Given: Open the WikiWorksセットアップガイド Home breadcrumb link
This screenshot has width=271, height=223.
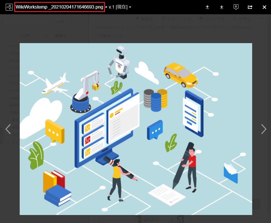Looking at the screenshot, I should click(x=211, y=27).
